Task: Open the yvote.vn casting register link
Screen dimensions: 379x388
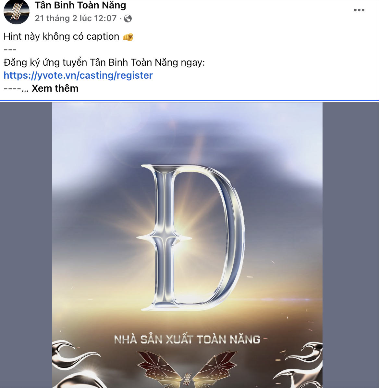Action: [78, 75]
